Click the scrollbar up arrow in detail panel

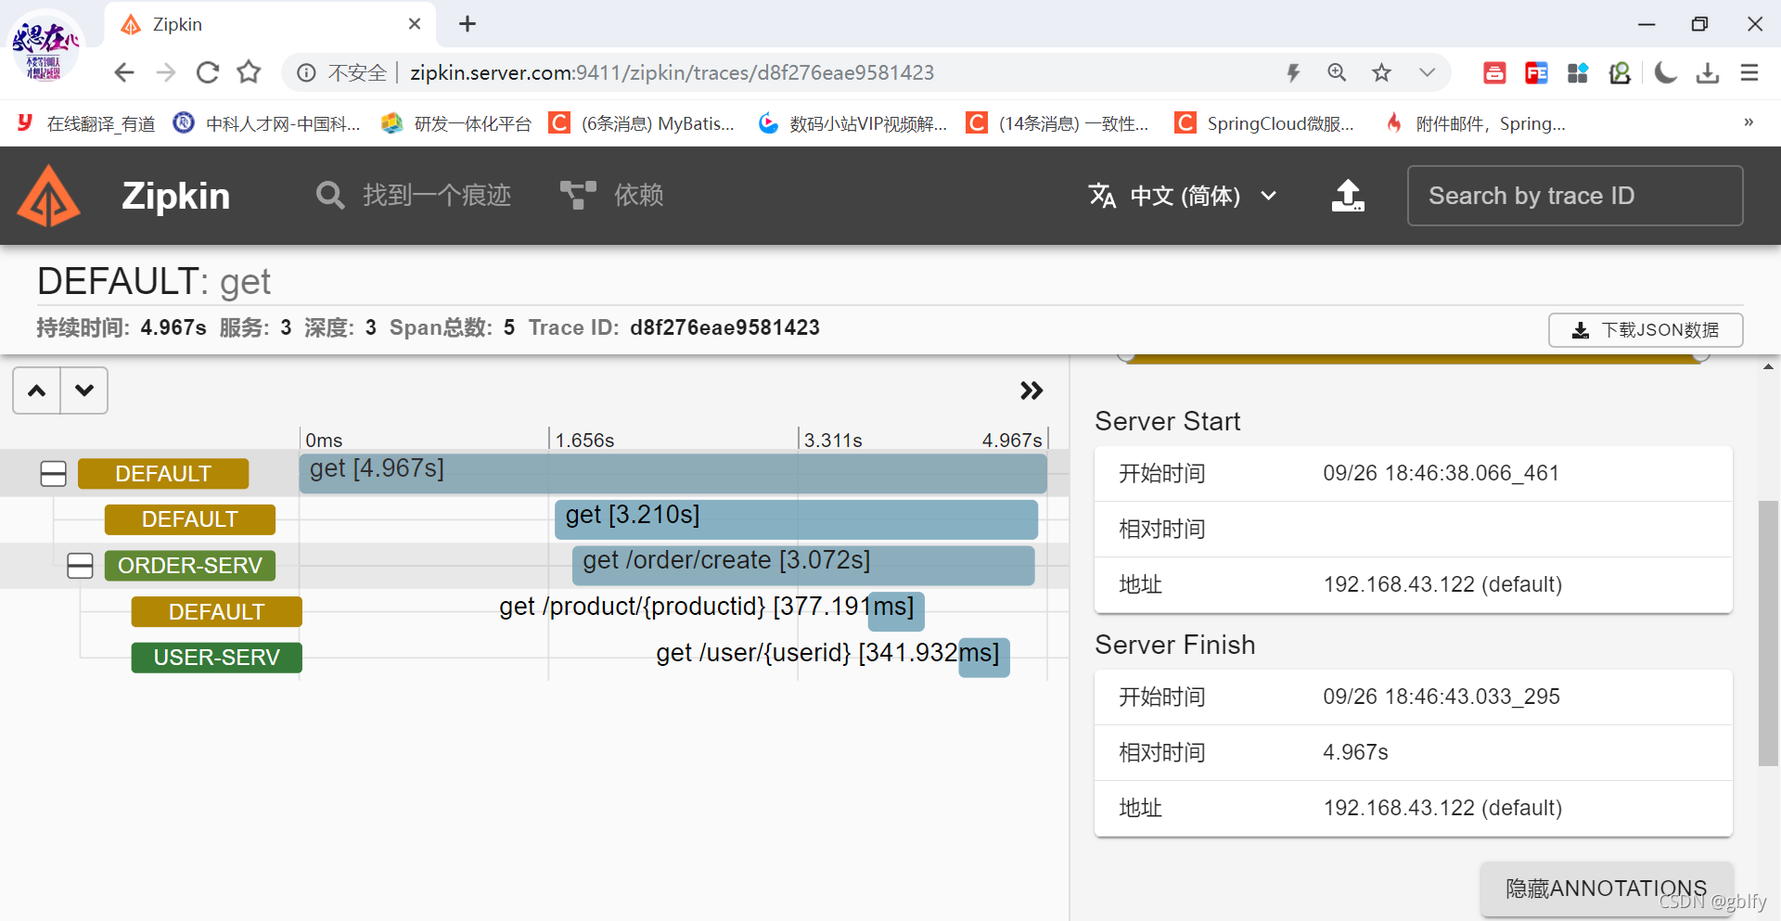click(1769, 367)
